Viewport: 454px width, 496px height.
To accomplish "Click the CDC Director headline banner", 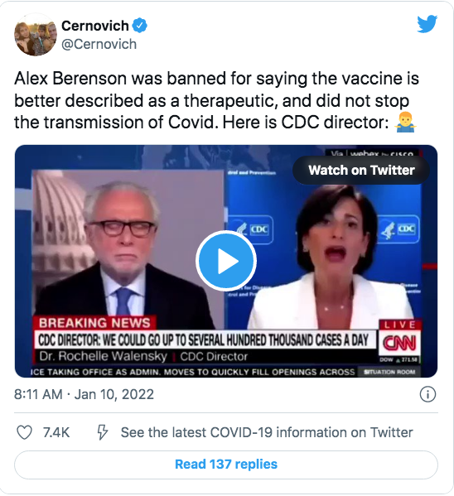I will 204,340.
